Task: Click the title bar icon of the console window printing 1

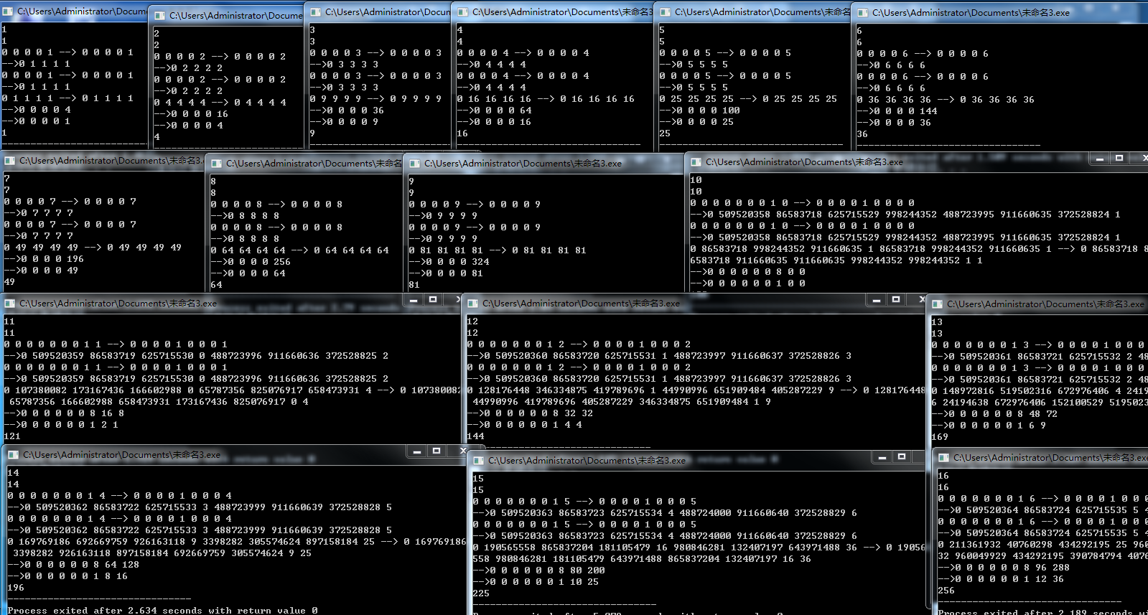Action: [9, 11]
